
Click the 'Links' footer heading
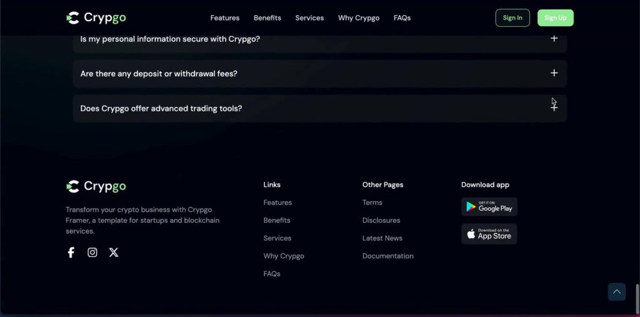(272, 184)
